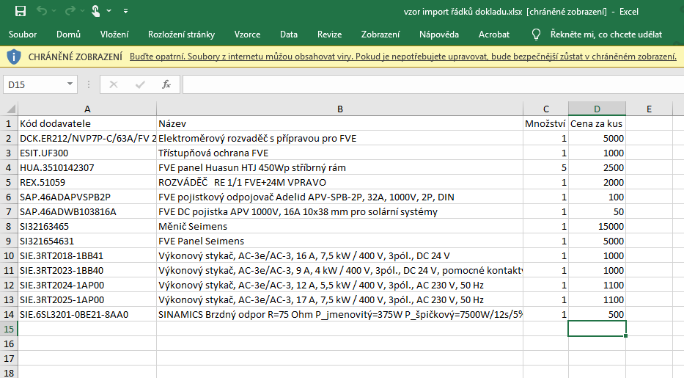Click cell 'FVE Panel Seimens'
Viewport: 684px width, 378px height.
click(x=340, y=241)
